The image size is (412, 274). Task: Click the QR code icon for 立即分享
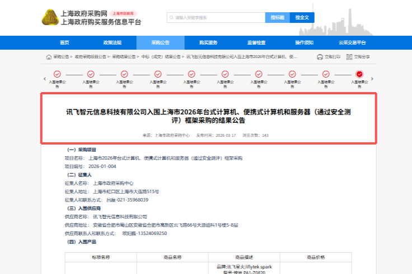(349, 57)
